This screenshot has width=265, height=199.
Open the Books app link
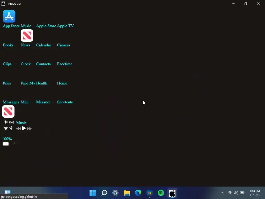coord(8,45)
